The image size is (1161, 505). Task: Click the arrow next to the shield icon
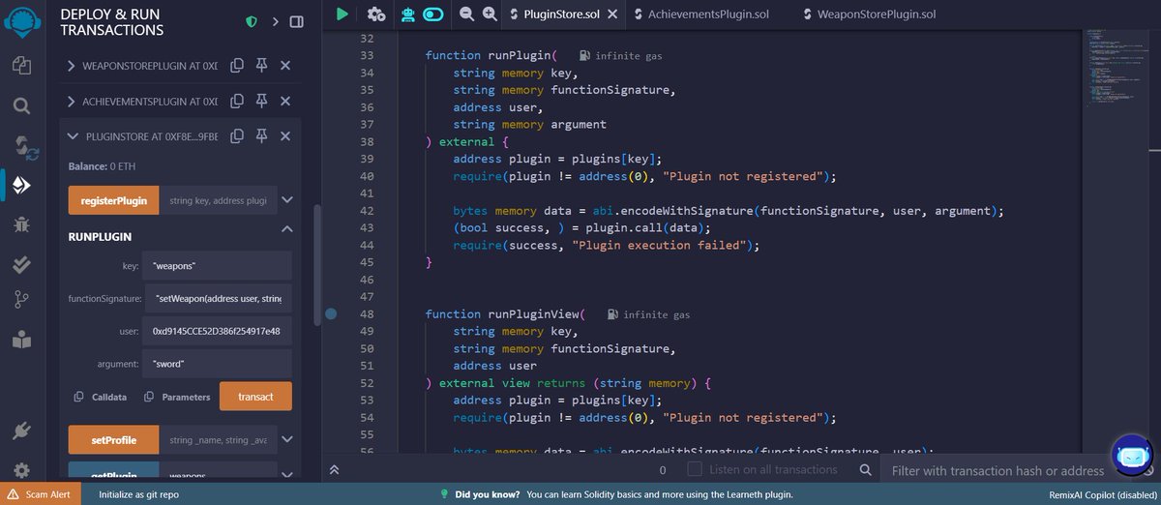tap(275, 21)
